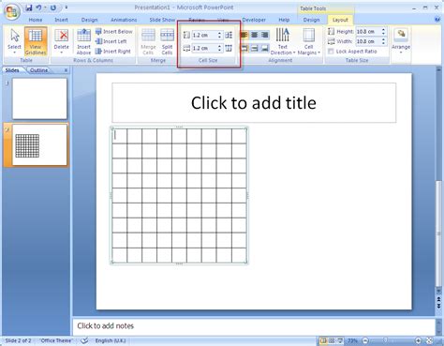Switch to Normal view in status bar

pos(323,340)
